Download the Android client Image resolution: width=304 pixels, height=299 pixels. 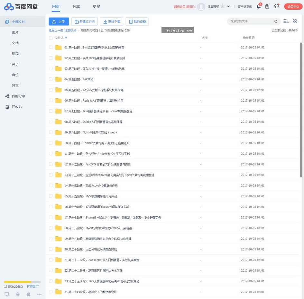tap(18, 294)
